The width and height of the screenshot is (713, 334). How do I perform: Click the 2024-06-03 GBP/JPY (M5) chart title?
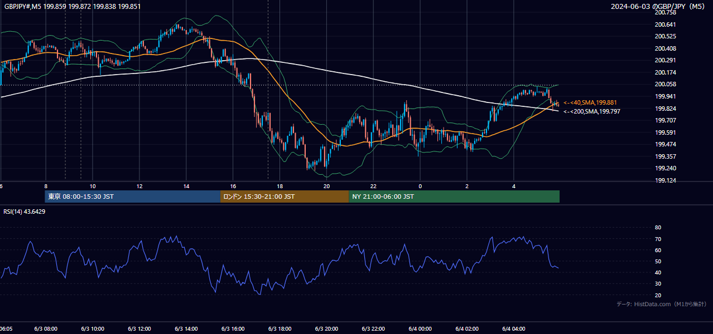tap(659, 7)
